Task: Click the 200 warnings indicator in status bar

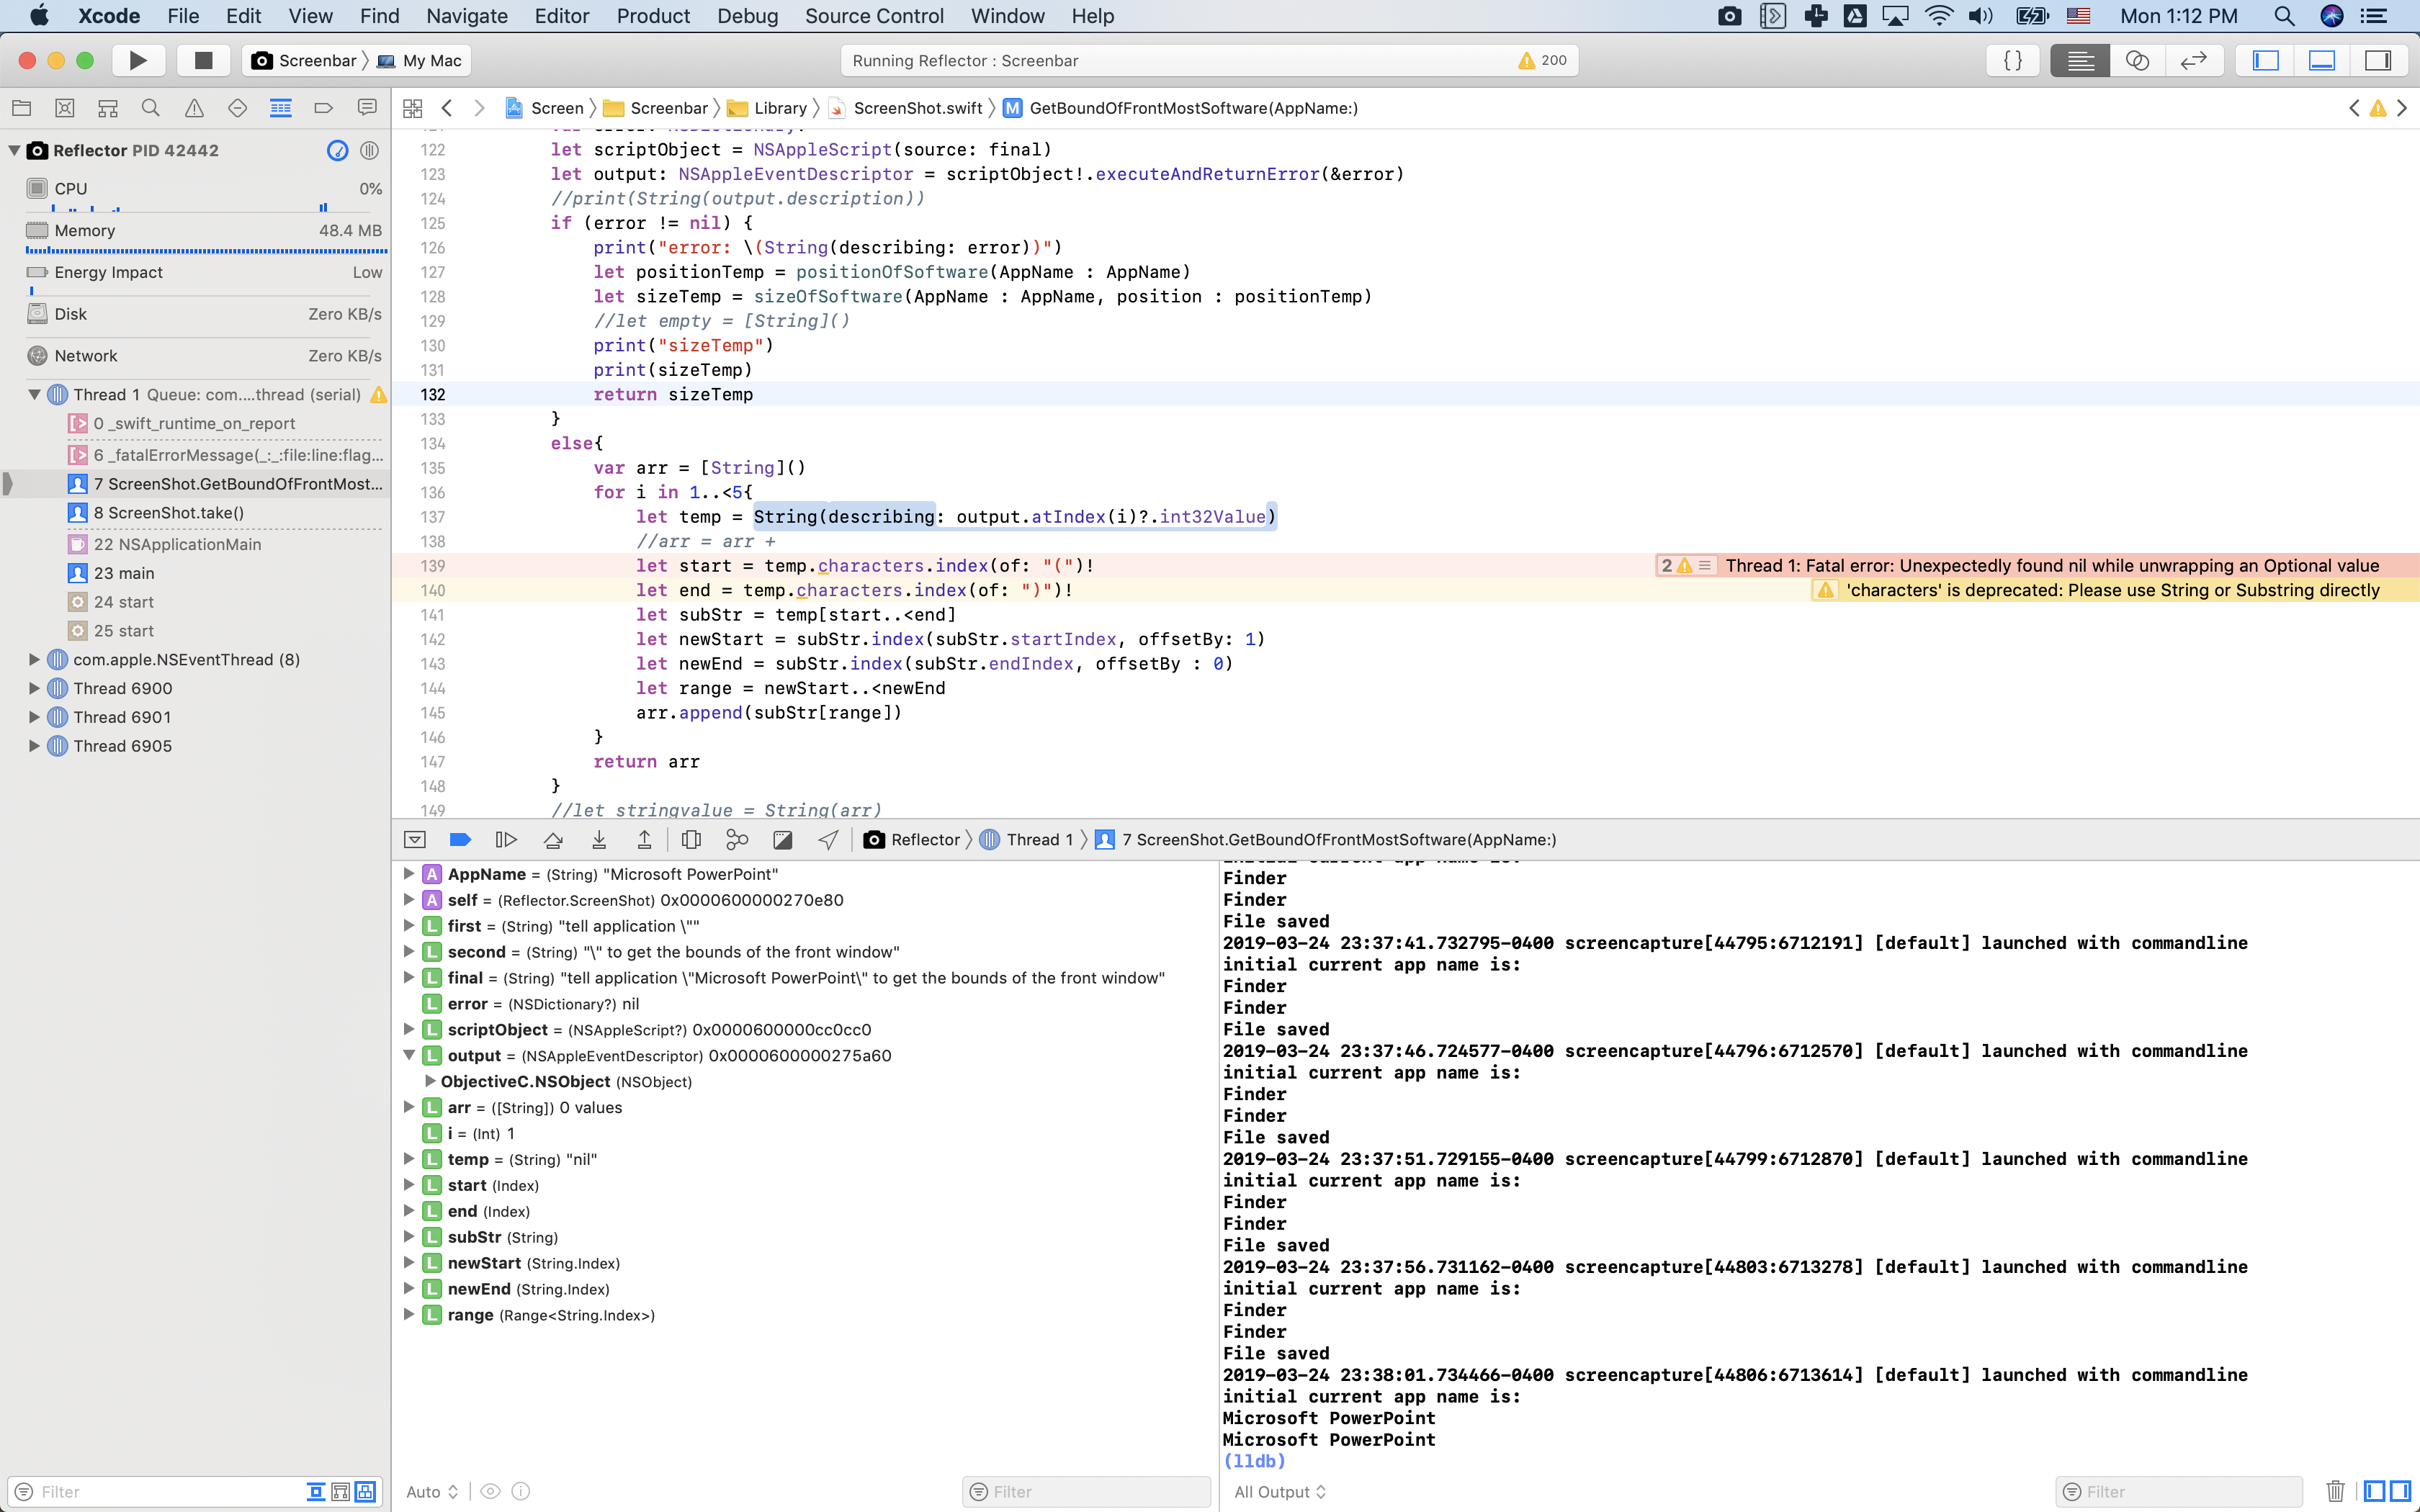Action: [x=1542, y=60]
